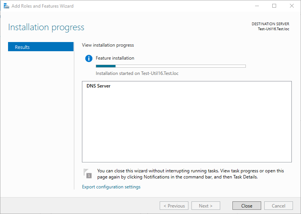This screenshot has width=301, height=214.
Task: Click the Cancel button
Action: (x=278, y=206)
